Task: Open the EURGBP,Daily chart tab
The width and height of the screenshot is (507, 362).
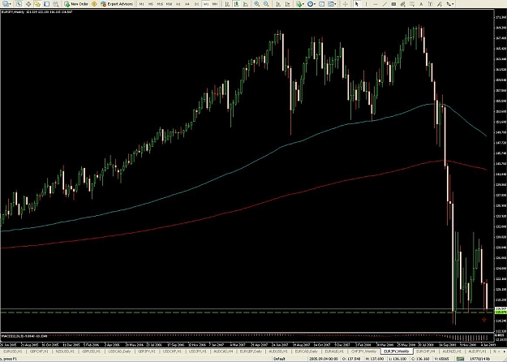Action: click(251, 351)
